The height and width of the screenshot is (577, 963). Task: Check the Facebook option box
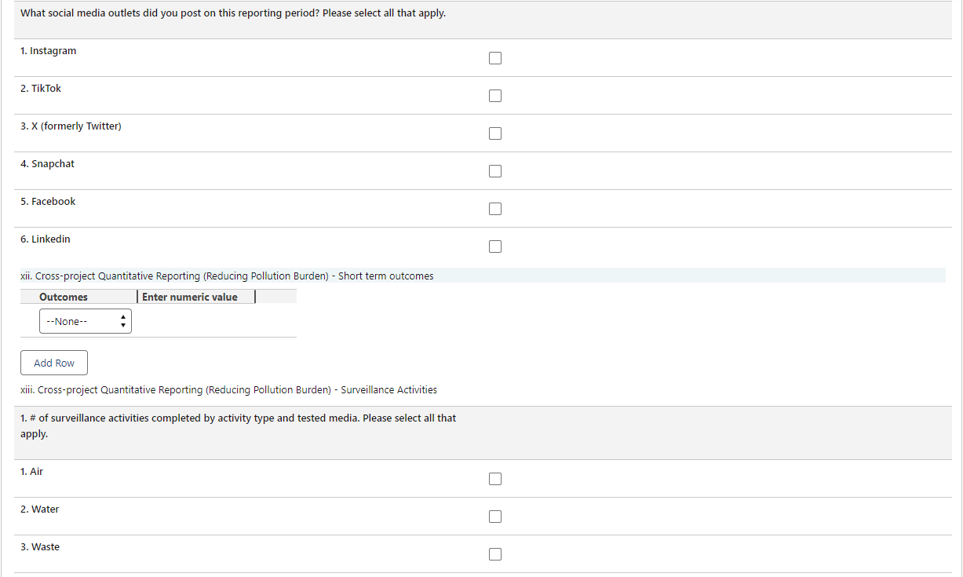point(494,209)
